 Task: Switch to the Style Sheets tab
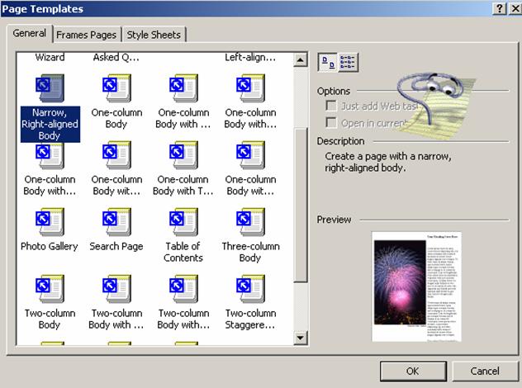tap(154, 35)
